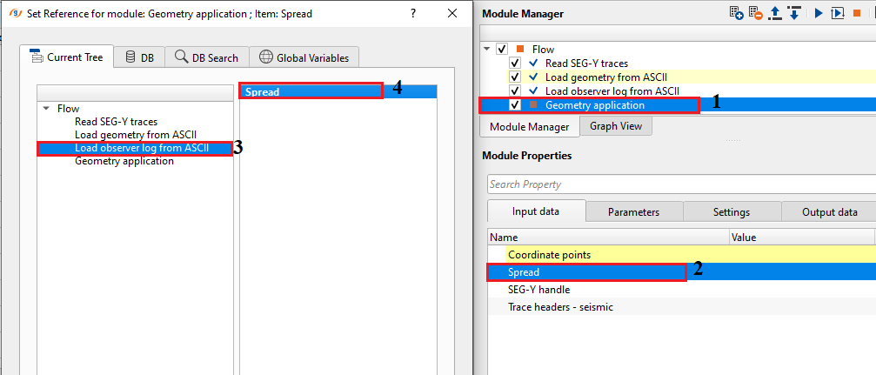Open the DB Search tab

206,57
